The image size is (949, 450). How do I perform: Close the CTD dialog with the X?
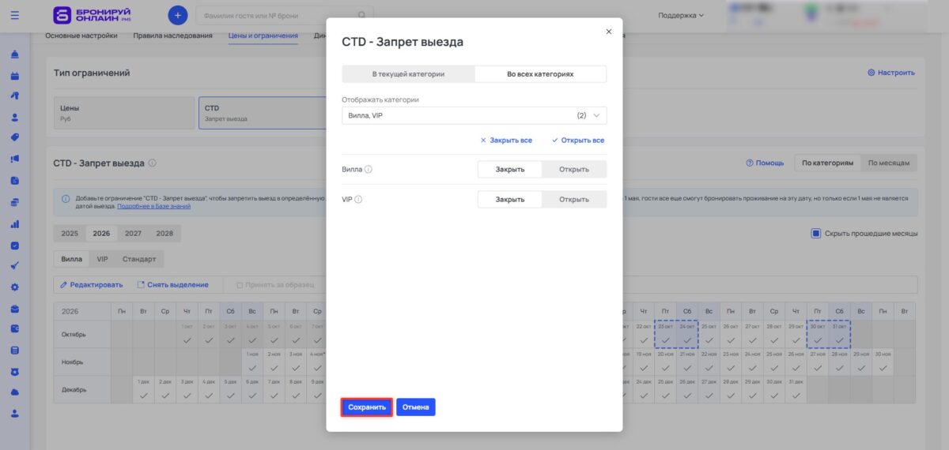pos(608,32)
